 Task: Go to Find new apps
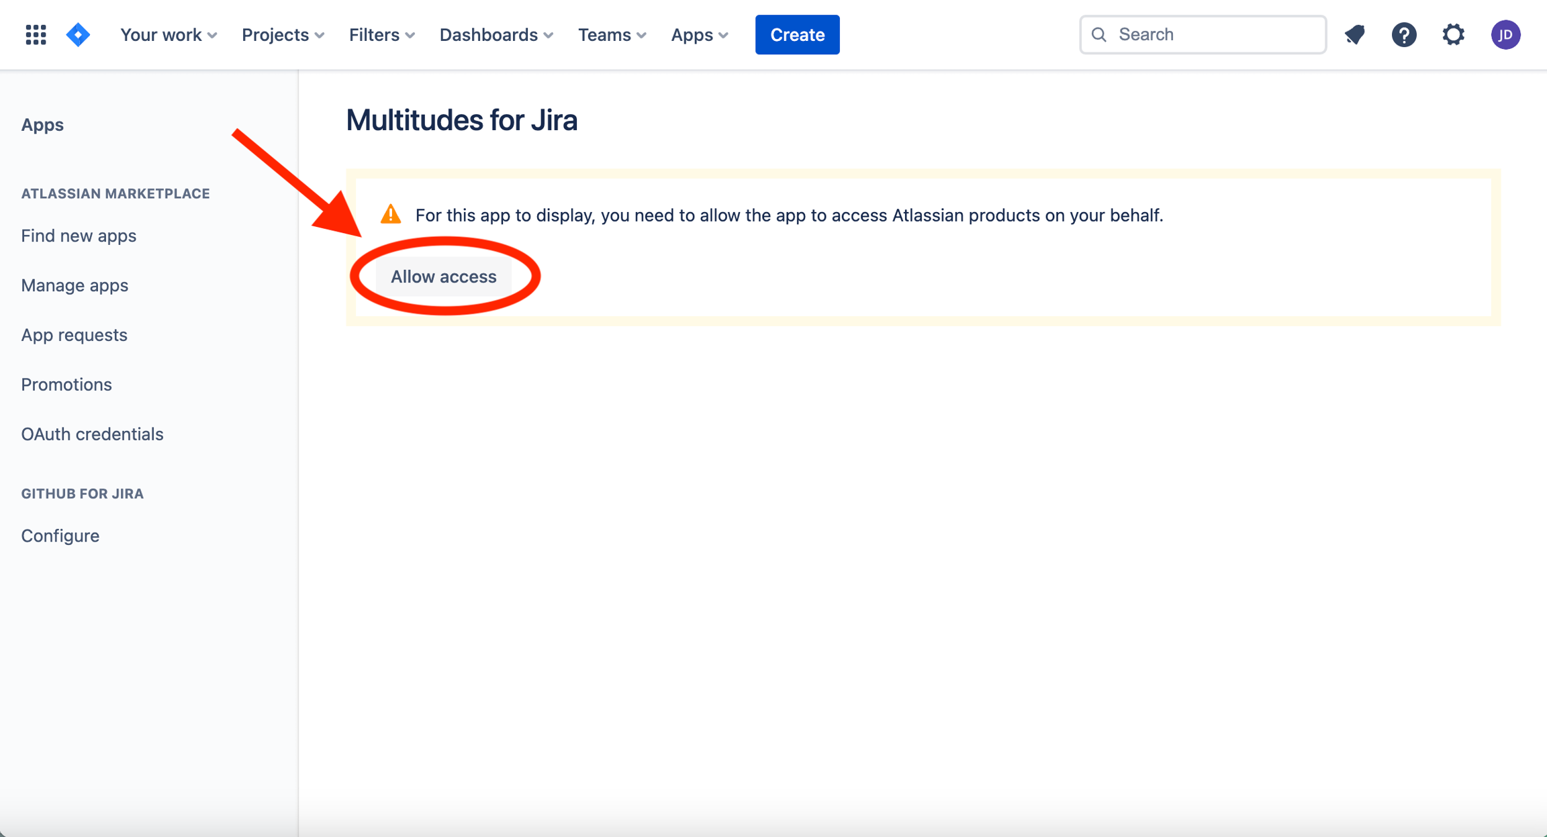click(x=79, y=236)
